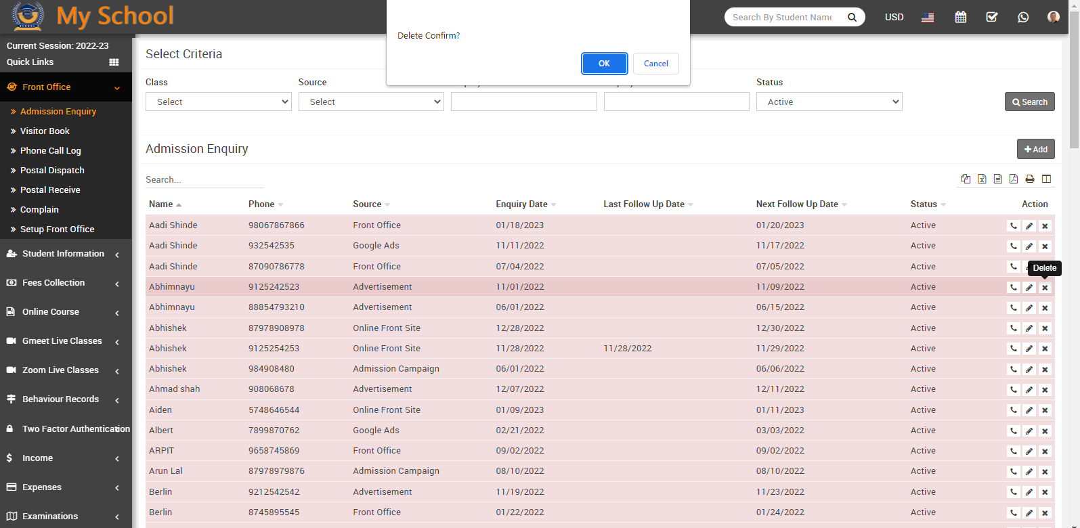Open the Class dropdown
This screenshot has width=1080, height=528.
click(218, 102)
